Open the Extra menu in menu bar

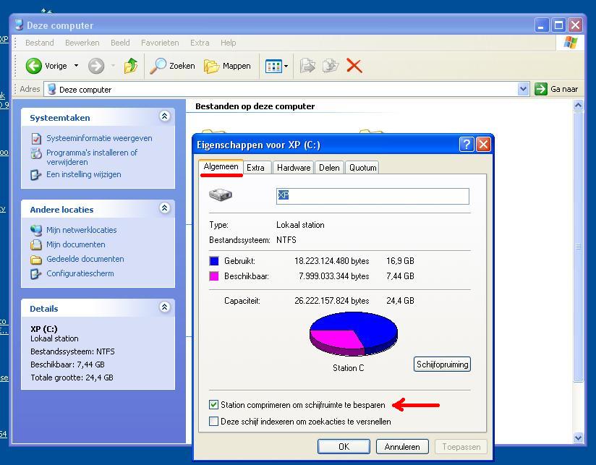200,43
